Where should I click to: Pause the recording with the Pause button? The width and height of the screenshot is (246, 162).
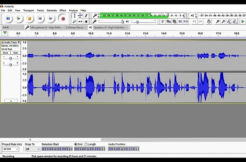pos(8,18)
